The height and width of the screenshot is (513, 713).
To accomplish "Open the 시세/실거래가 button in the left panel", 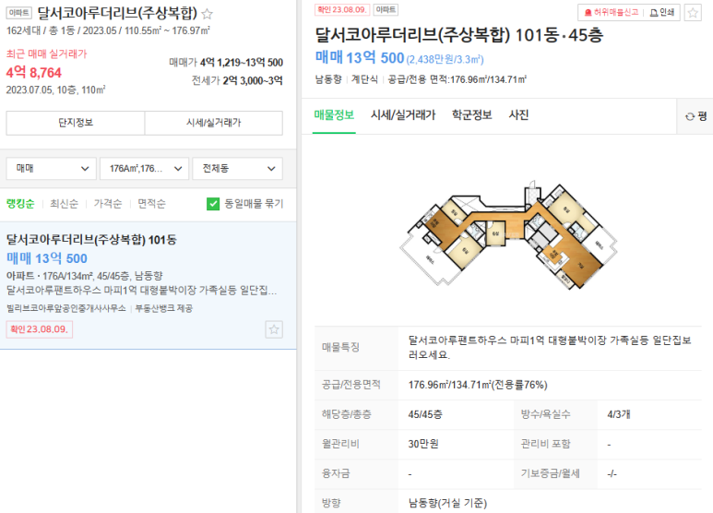I will coord(214,123).
